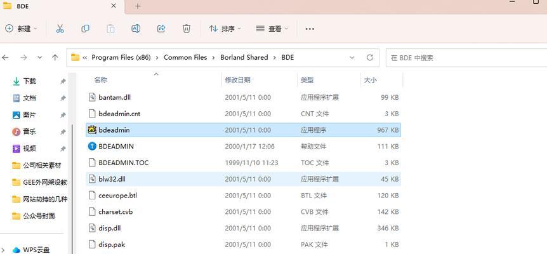547x254 pixels.
Task: Open recent locations chevron beside forward arrow
Action: [x=39, y=58]
